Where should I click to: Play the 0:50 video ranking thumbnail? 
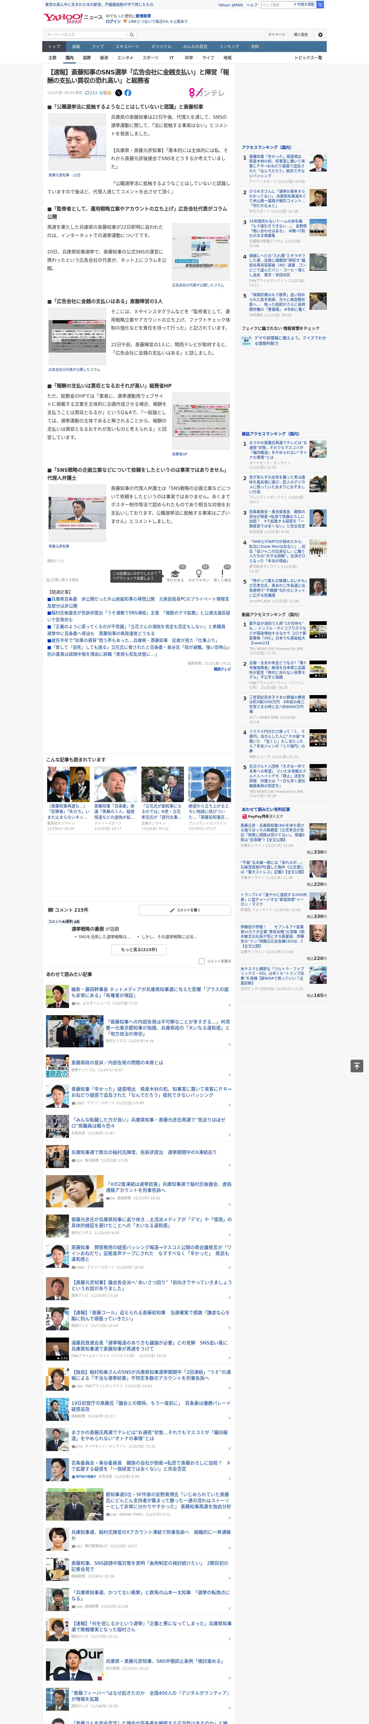coord(318,703)
